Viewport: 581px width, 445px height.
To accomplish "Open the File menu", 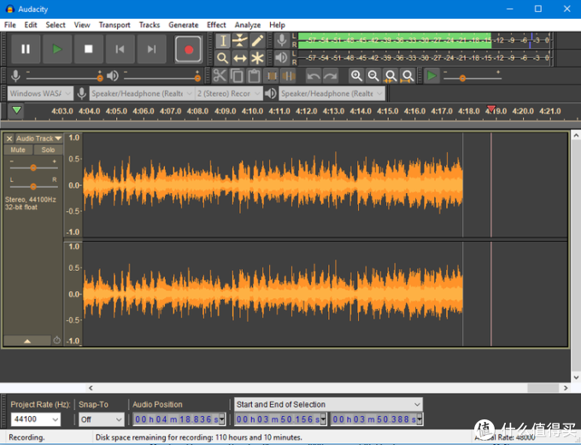I will point(10,25).
